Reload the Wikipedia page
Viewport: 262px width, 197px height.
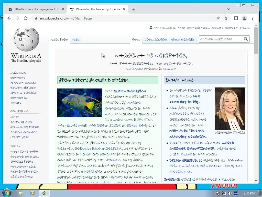tap(26, 18)
